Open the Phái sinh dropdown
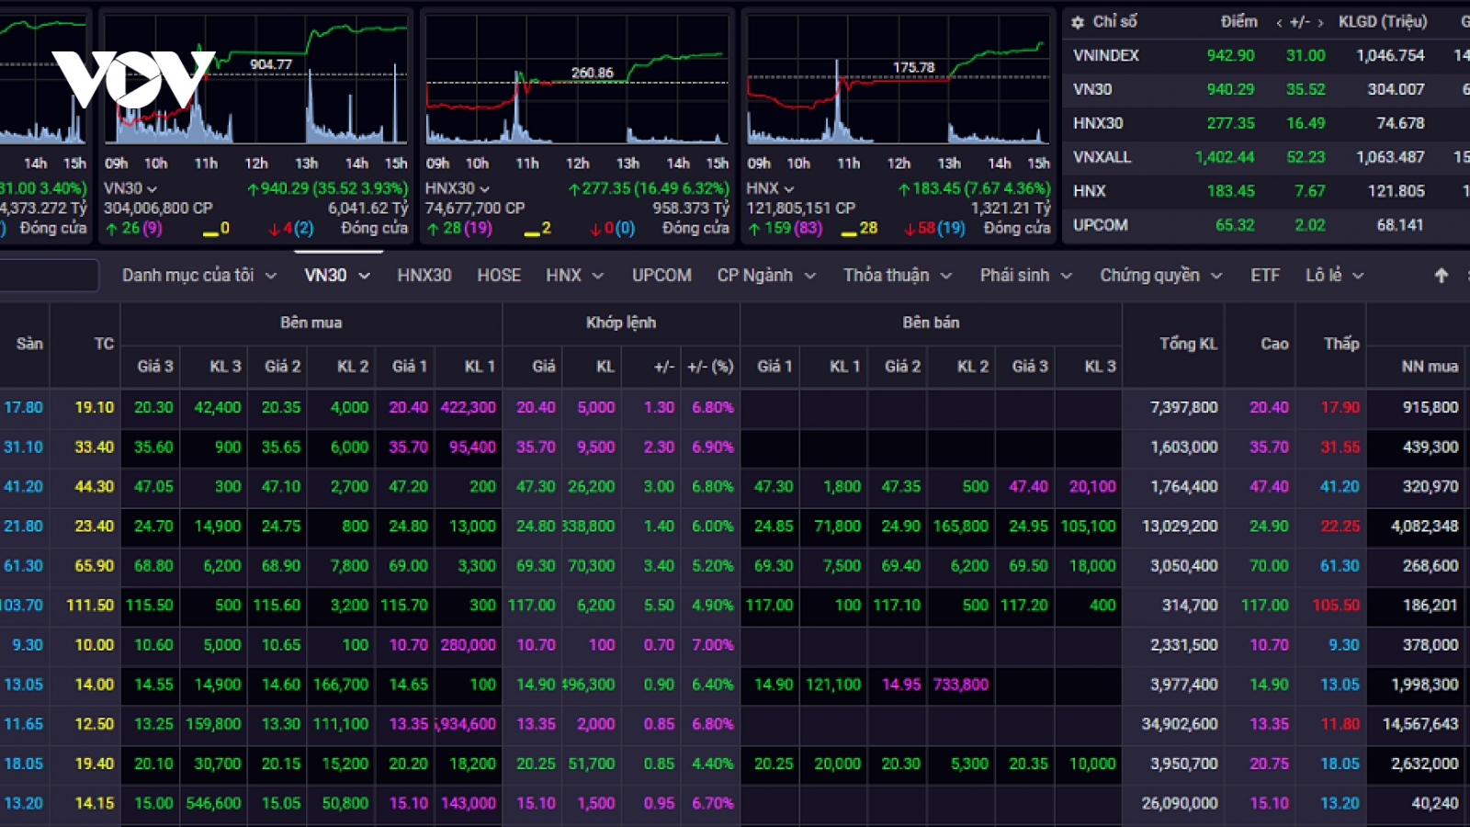 pos(1025,276)
